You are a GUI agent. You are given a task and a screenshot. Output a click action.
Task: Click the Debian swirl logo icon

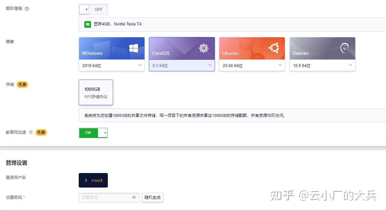(x=345, y=48)
